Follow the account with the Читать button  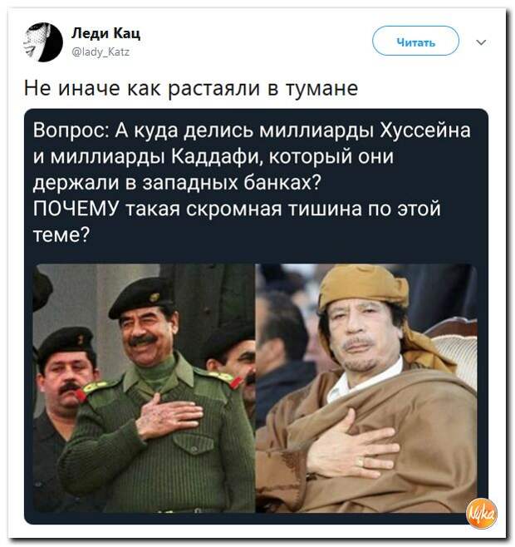415,41
